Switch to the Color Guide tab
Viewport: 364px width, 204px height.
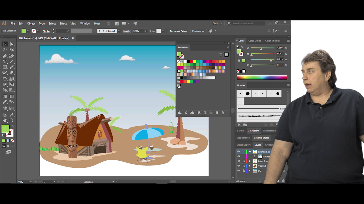click(x=255, y=41)
